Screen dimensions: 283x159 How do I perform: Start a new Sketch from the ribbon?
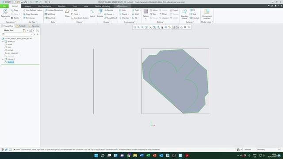coord(92,13)
